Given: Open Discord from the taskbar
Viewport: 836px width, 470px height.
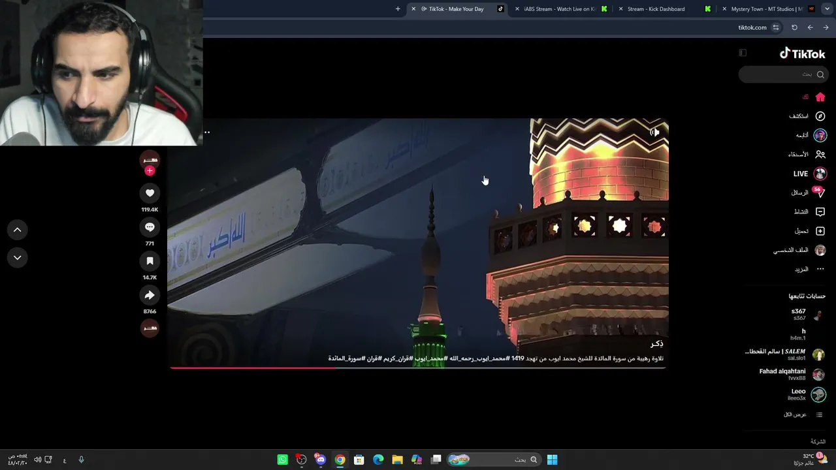Looking at the screenshot, I should [x=320, y=460].
